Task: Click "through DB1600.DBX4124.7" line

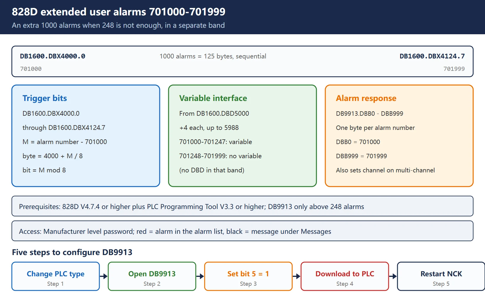Action: (x=64, y=128)
